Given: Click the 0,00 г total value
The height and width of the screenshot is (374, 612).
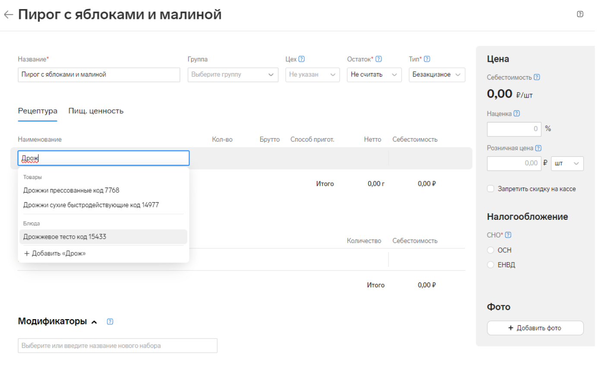Looking at the screenshot, I should tap(376, 184).
